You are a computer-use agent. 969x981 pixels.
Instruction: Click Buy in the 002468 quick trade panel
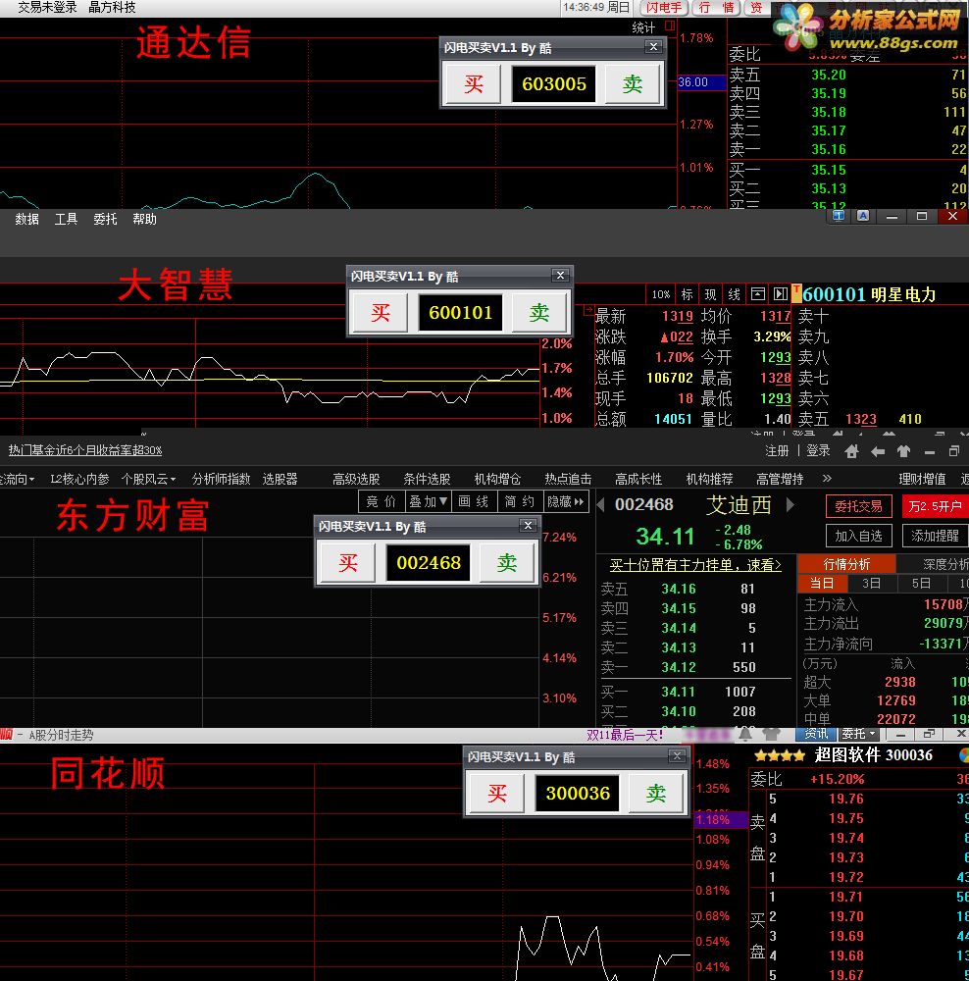coord(348,562)
